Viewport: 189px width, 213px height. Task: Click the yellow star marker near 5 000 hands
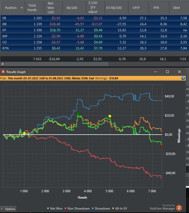pos(110,116)
